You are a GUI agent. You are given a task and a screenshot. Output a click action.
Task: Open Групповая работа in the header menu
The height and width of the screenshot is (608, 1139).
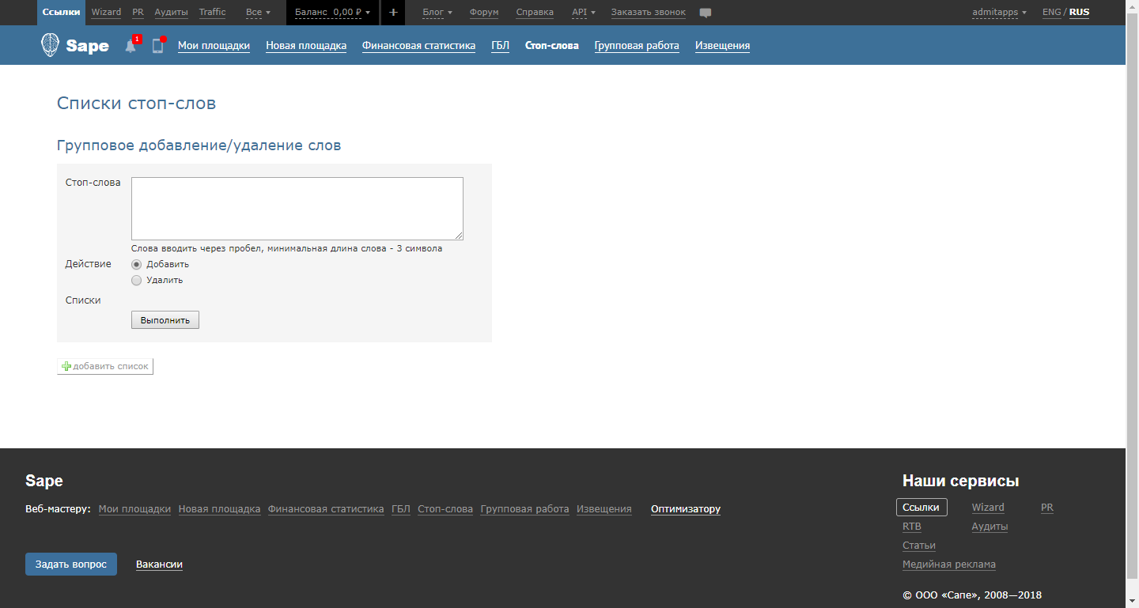(637, 46)
